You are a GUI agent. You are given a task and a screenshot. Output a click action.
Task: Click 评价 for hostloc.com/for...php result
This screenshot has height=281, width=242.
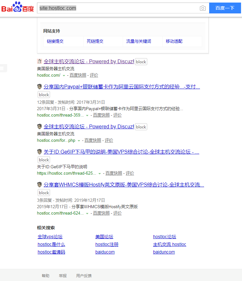click(x=109, y=140)
